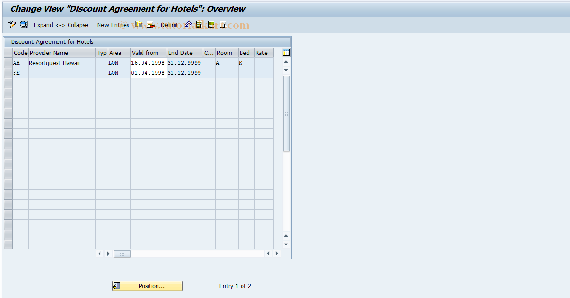Click Bed cell K in AH row
This screenshot has height=298, width=570.
246,63
